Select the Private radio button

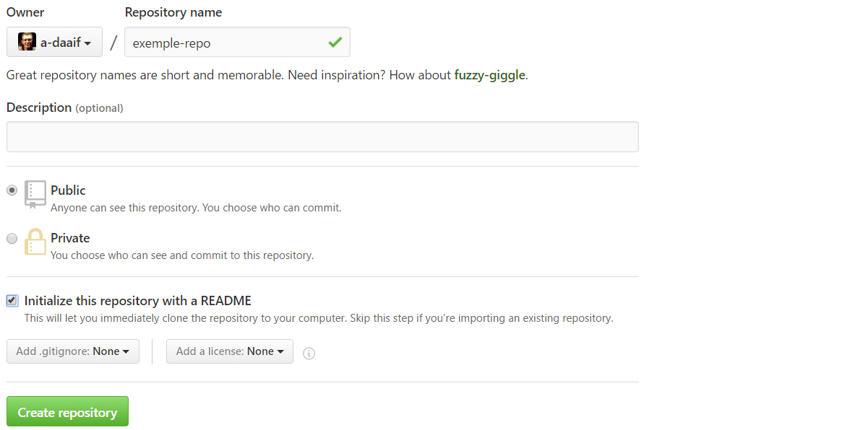(x=12, y=239)
